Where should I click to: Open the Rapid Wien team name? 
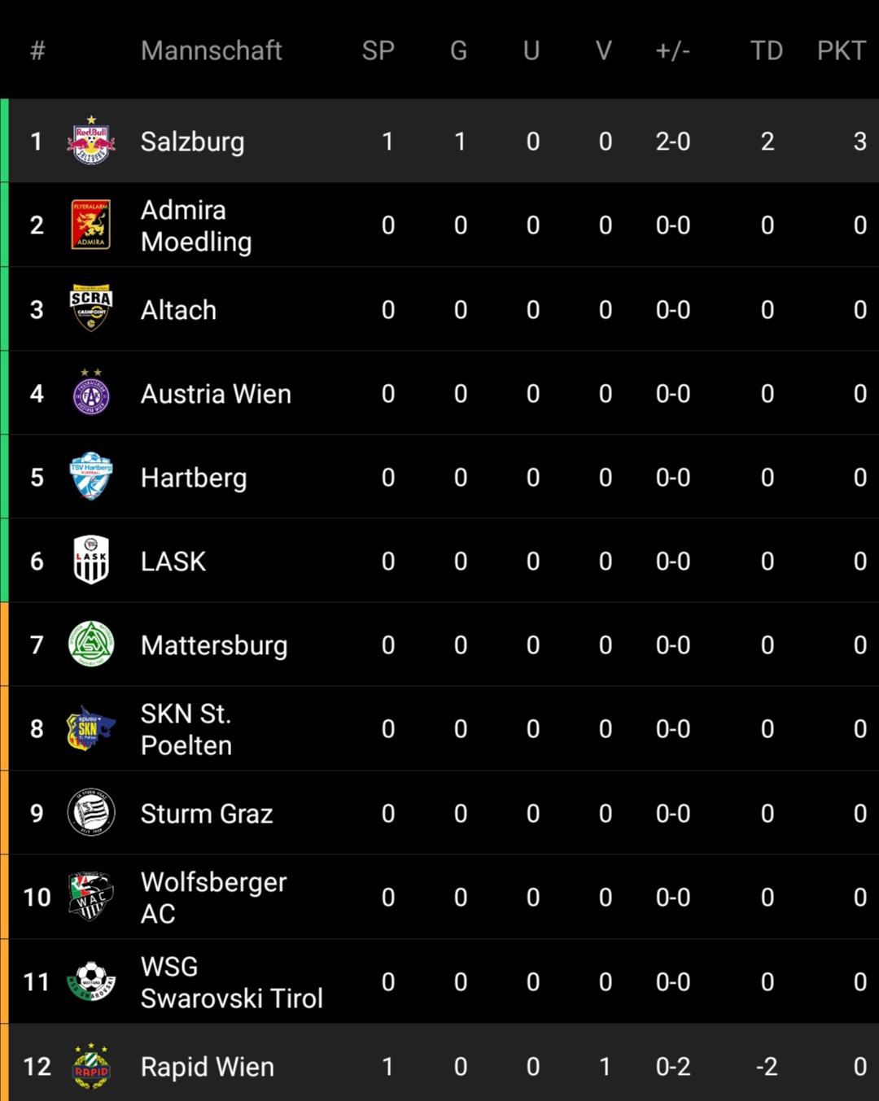(208, 1067)
